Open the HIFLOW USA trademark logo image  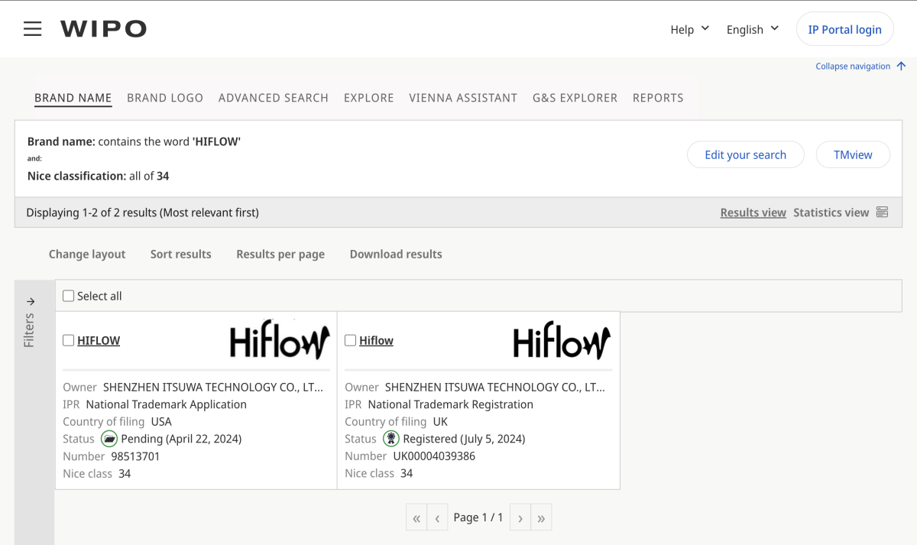(x=280, y=341)
